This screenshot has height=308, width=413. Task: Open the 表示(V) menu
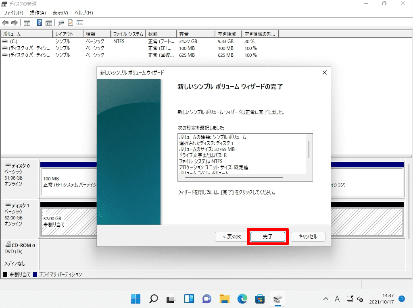point(60,12)
